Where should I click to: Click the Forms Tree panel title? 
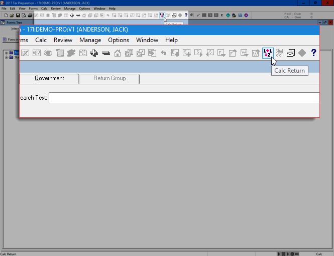click(14, 23)
